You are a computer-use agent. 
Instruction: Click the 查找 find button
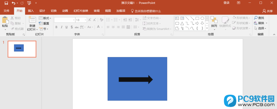tap(259, 18)
